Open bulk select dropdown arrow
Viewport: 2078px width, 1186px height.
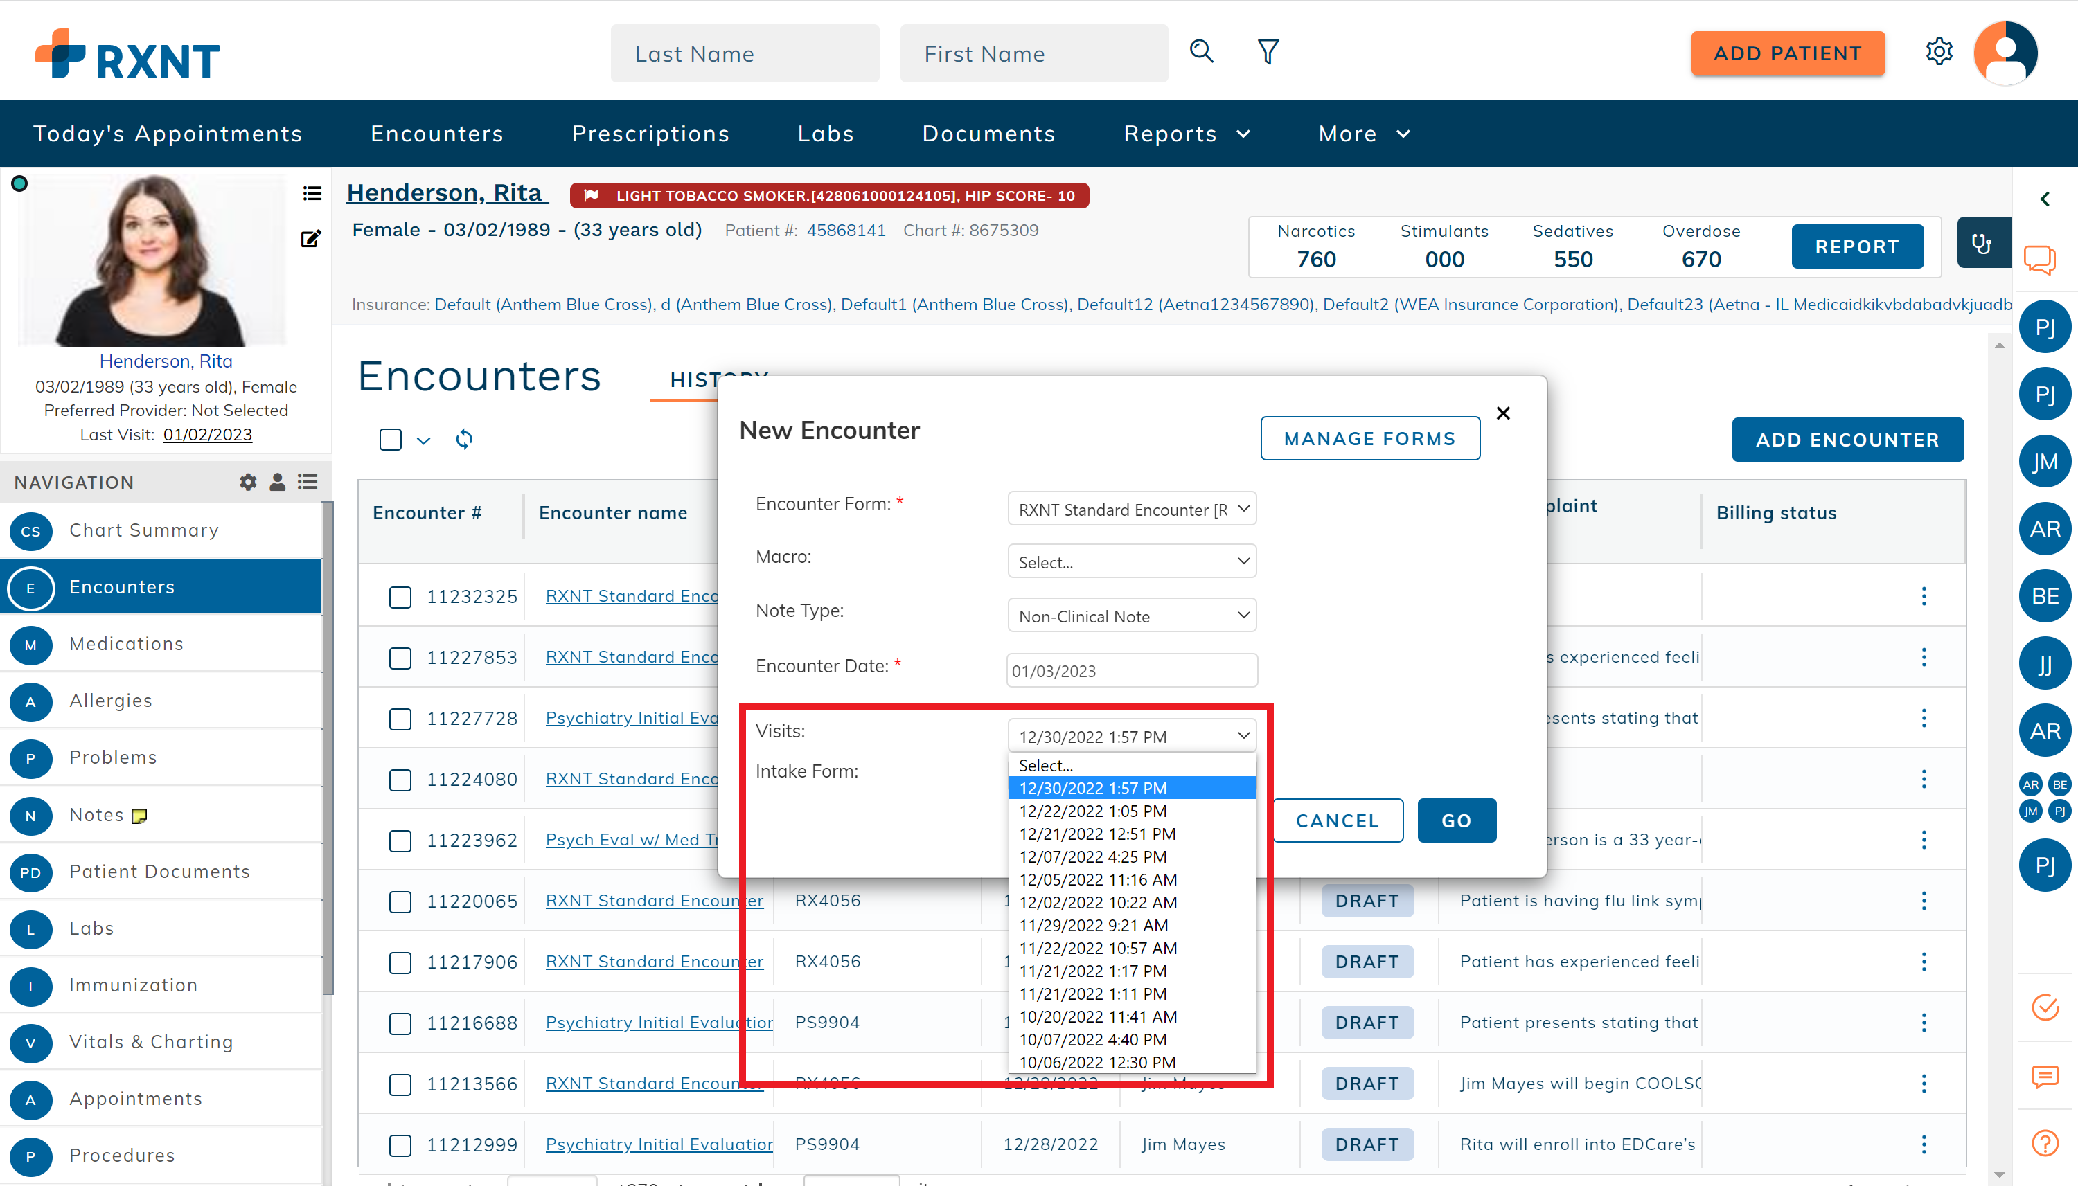click(423, 440)
